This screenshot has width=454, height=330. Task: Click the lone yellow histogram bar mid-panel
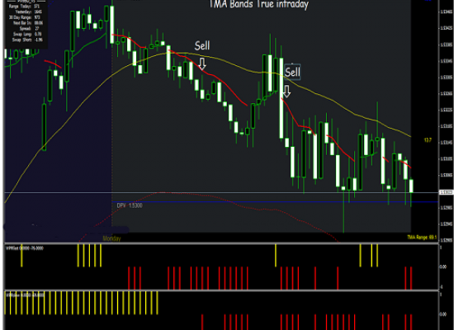pos(276,255)
